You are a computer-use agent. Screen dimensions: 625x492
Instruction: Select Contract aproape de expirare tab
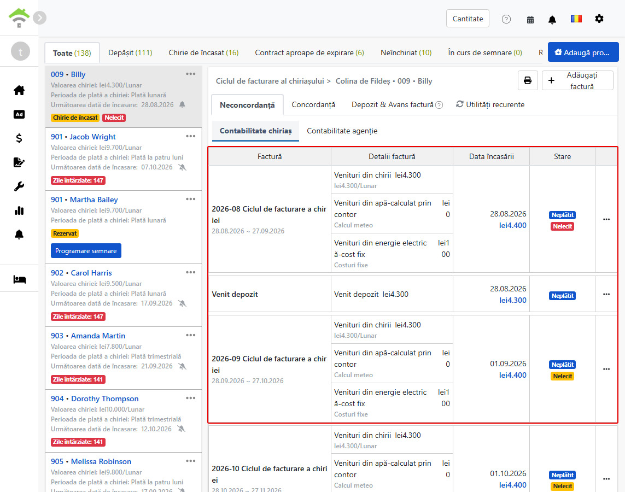pos(309,52)
